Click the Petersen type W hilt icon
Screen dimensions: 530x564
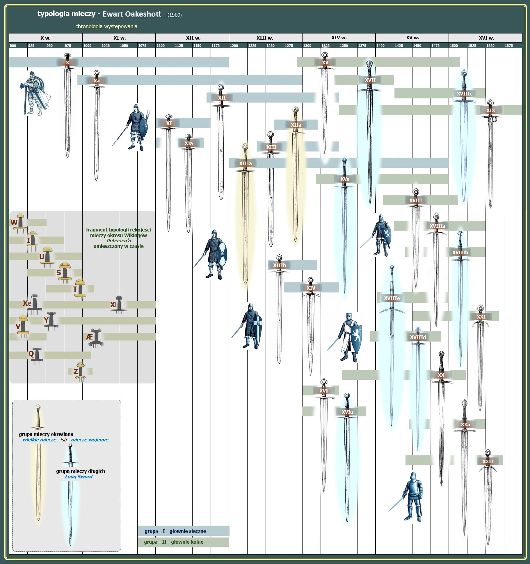pyautogui.click(x=20, y=223)
